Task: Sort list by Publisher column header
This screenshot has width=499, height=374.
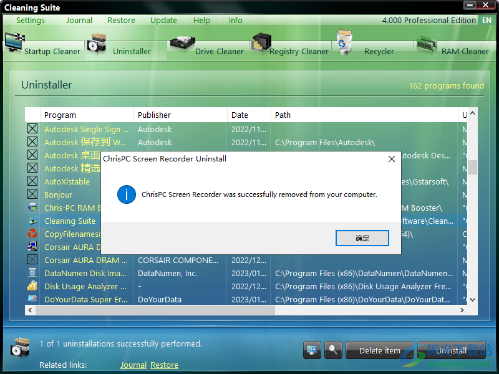Action: click(180, 115)
